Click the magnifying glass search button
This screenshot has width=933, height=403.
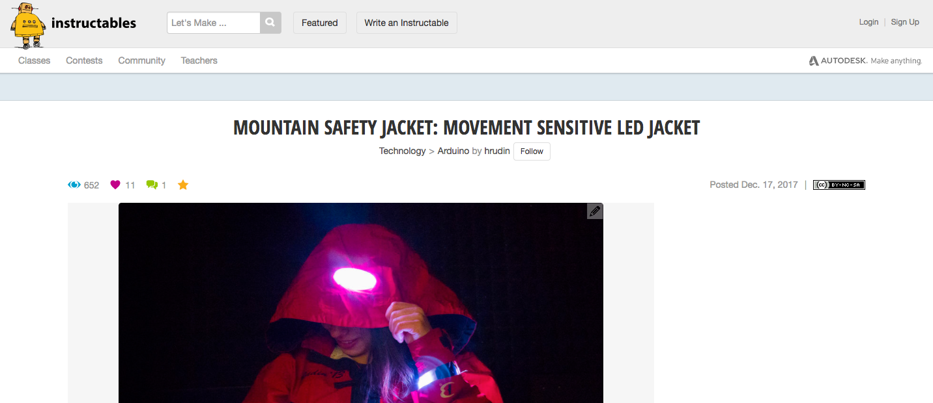(270, 23)
